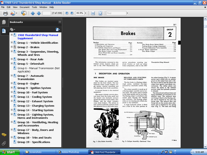Click the zoom out minus button
This screenshot has width=207, height=155.
(67, 13)
